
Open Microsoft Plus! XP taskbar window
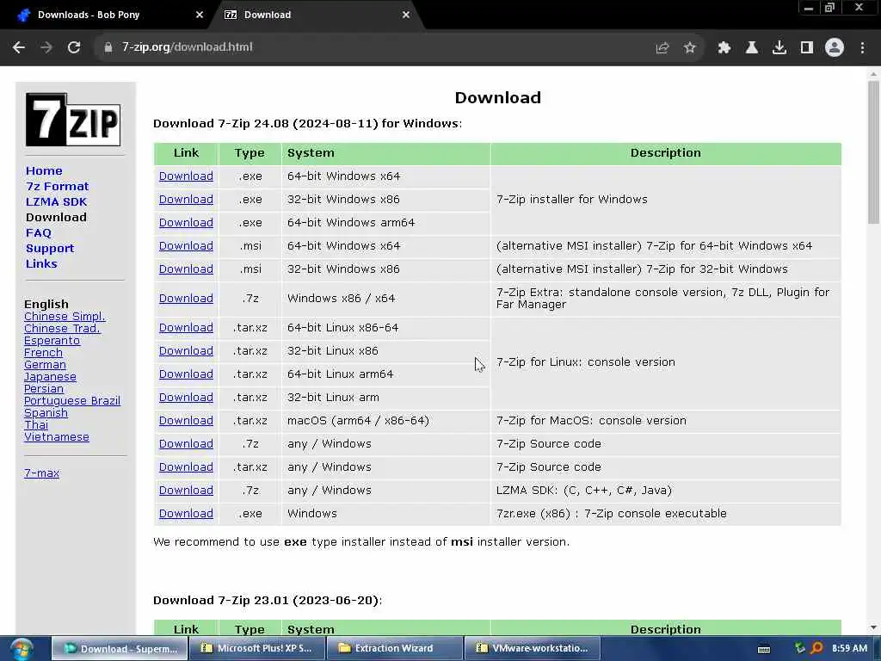click(x=256, y=649)
